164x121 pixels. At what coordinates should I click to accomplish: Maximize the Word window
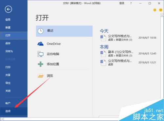click(x=150, y=3)
